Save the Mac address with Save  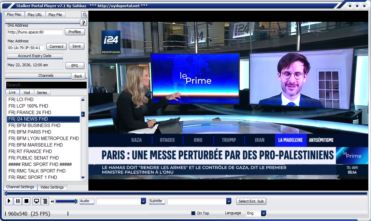(x=76, y=46)
